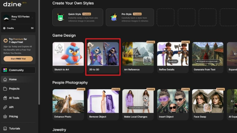The width and height of the screenshot is (237, 133).
Task: Open the Remove Object tool
Action: 103,105
